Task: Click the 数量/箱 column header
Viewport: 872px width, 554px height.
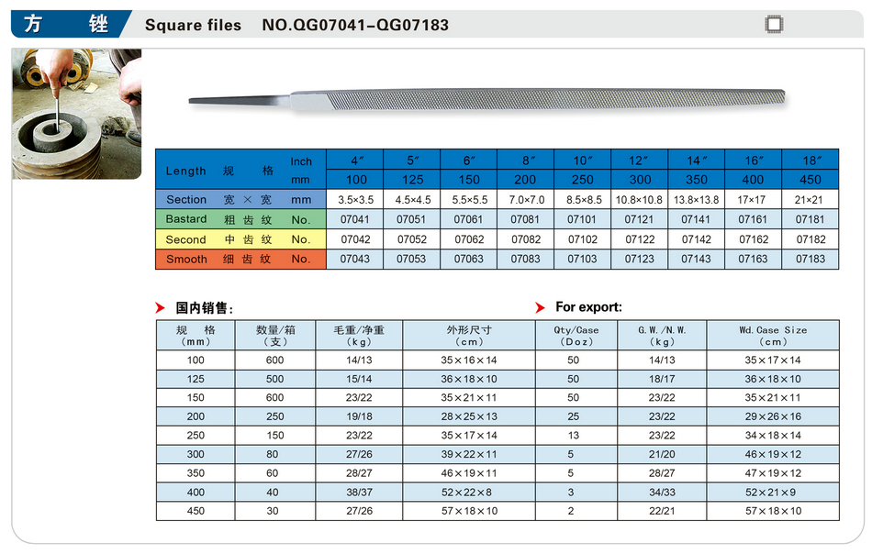Action: 275,336
